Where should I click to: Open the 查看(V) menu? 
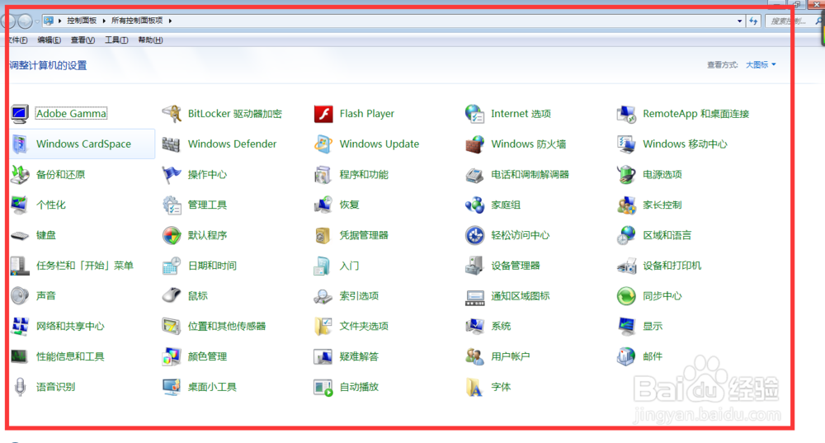(82, 40)
